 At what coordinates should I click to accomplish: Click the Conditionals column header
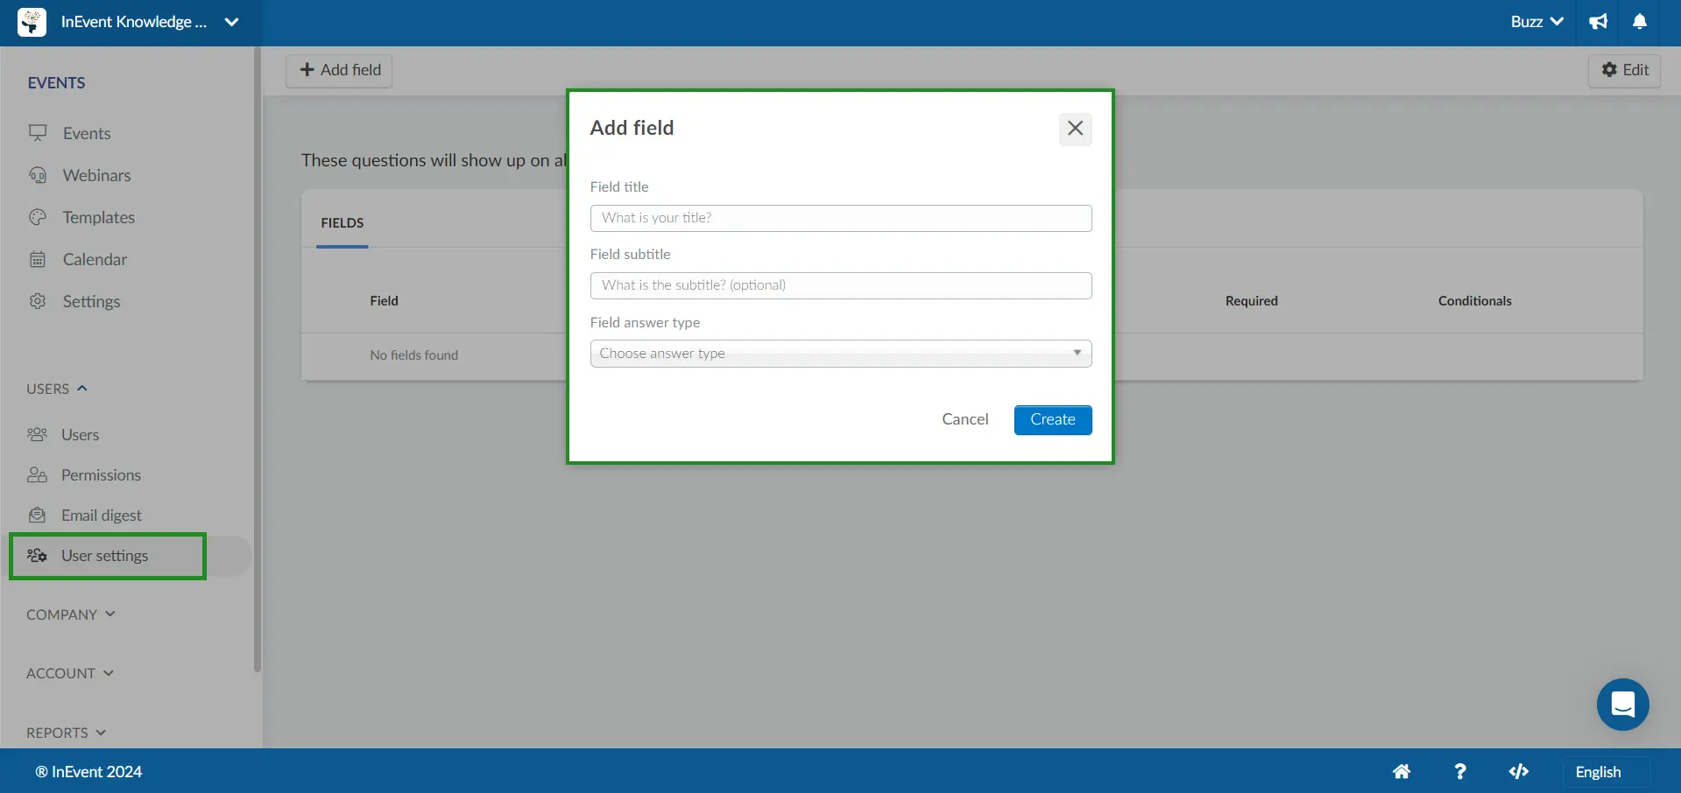(x=1474, y=301)
